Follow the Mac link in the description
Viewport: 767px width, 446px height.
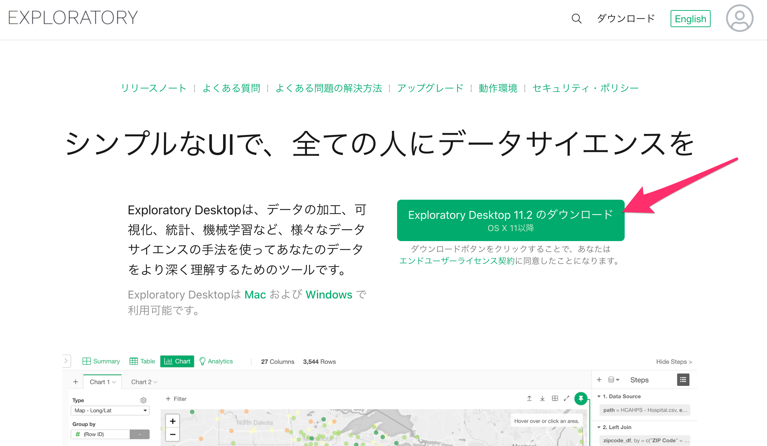click(255, 295)
